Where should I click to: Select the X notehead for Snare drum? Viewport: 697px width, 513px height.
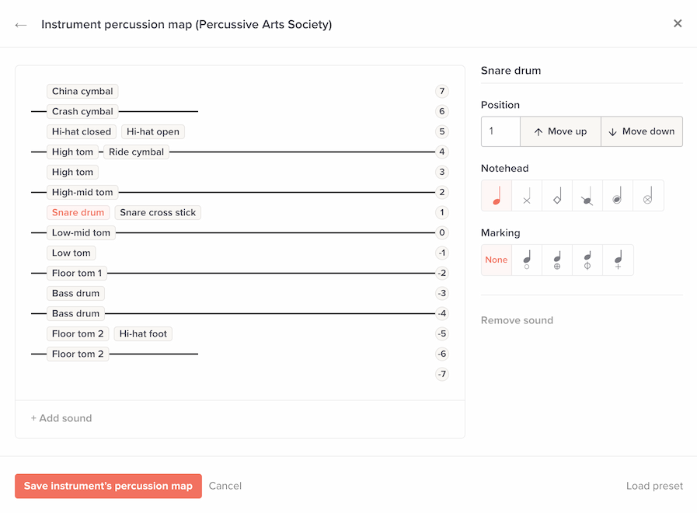pos(527,195)
